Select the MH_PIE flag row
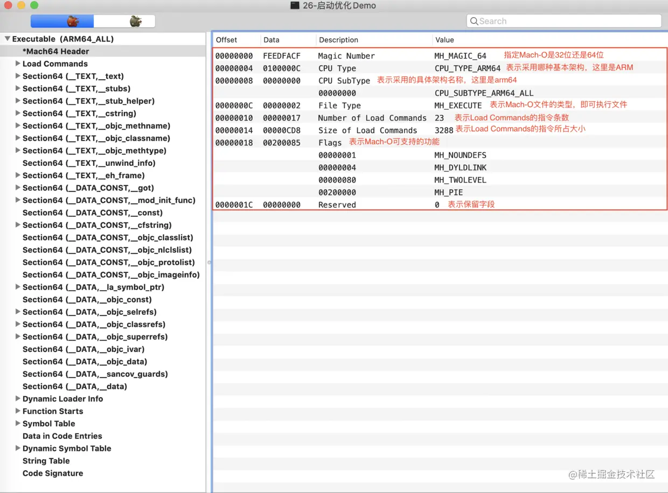Screen dimensions: 668x493 click(440, 192)
